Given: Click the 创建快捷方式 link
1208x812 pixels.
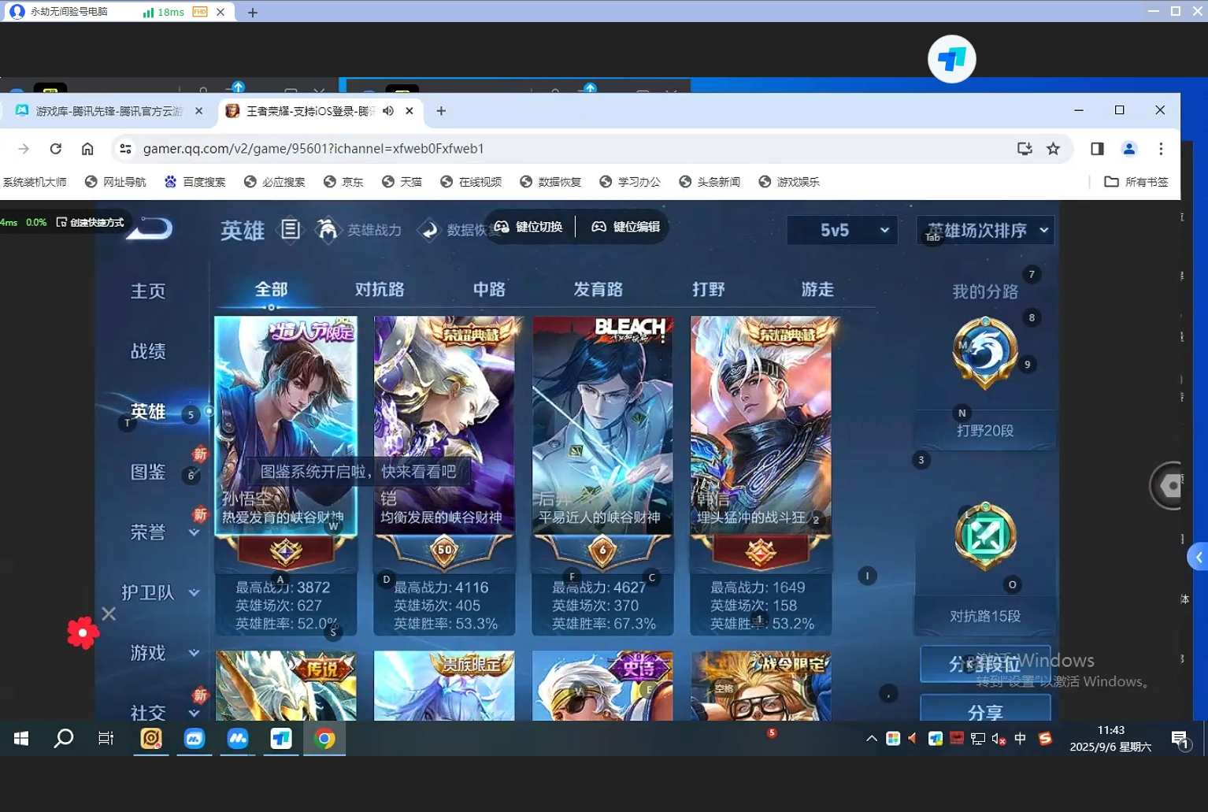Looking at the screenshot, I should (x=90, y=223).
